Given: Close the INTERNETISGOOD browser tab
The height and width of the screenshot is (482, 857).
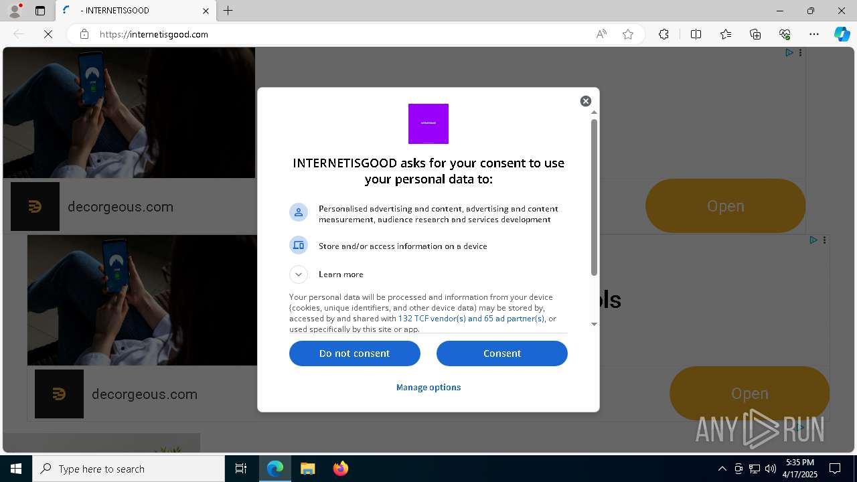Looking at the screenshot, I should click(x=206, y=11).
